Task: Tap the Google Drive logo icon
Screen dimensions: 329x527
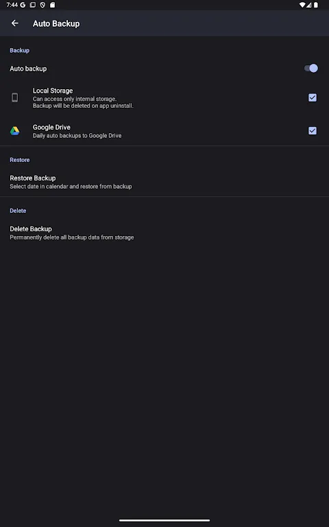Action: coord(15,131)
